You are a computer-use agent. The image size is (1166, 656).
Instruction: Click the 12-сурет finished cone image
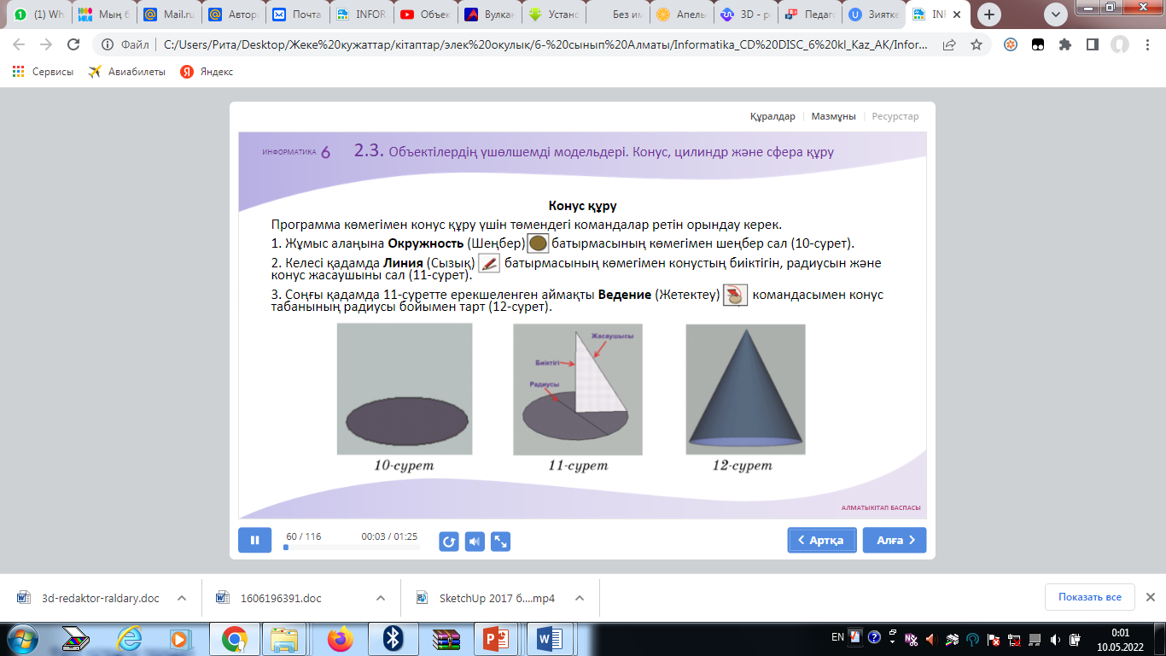coord(745,389)
